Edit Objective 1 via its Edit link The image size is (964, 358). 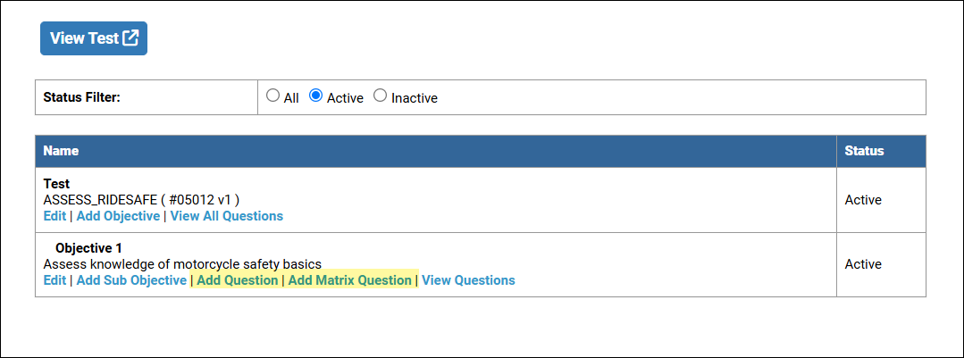pyautogui.click(x=54, y=280)
